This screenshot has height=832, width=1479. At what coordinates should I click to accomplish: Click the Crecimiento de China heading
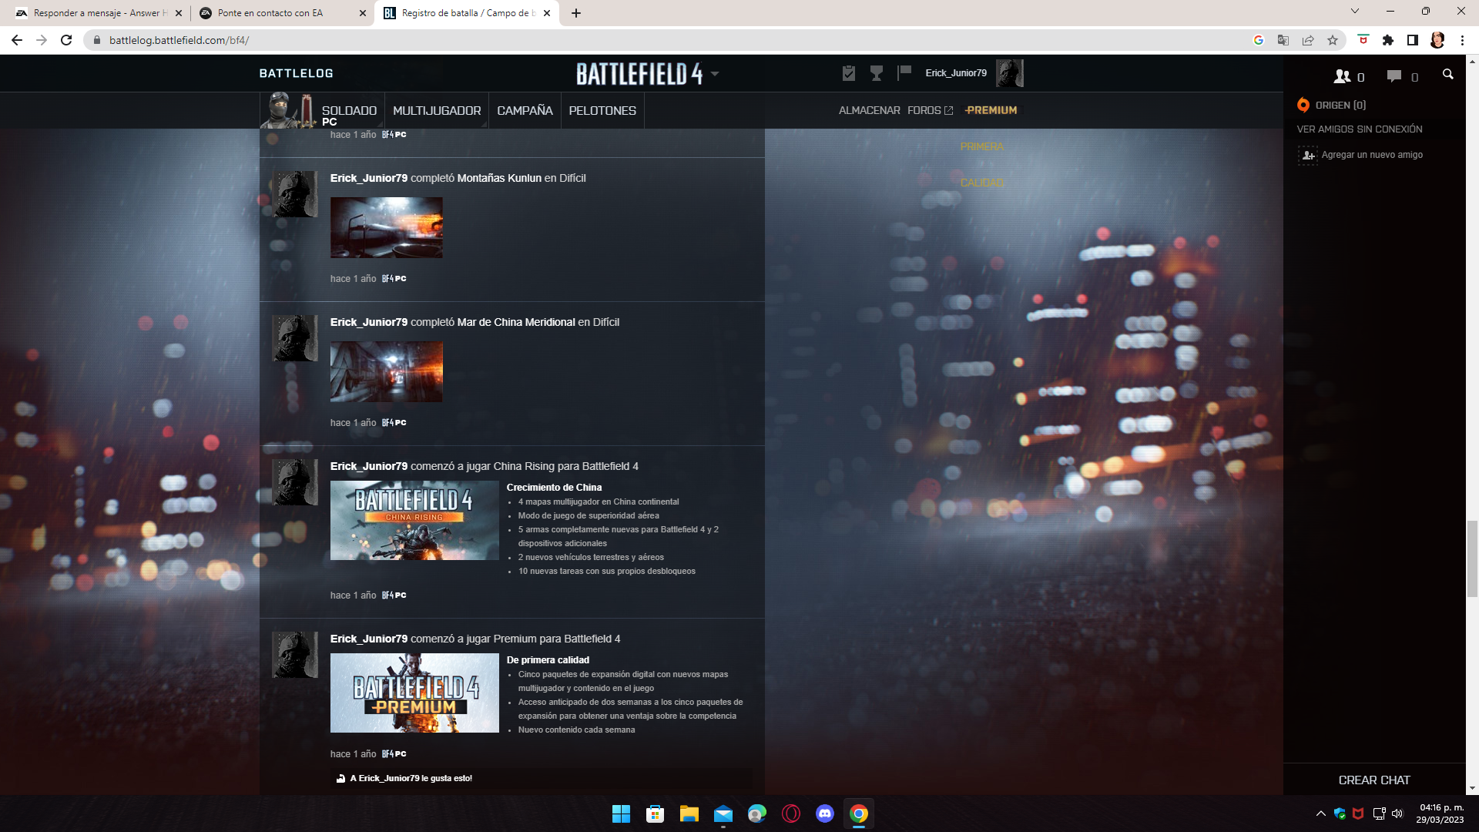pos(554,488)
